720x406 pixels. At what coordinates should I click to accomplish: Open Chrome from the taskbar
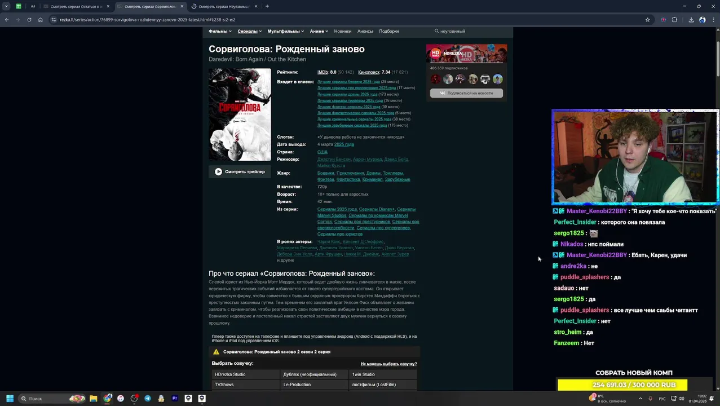tap(107, 398)
